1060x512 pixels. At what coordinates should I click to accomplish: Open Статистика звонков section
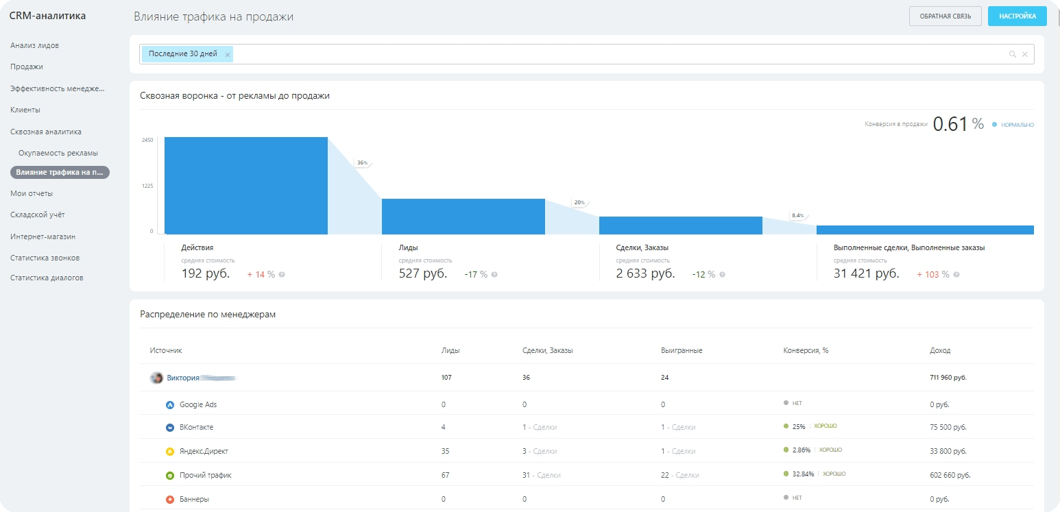pos(45,258)
